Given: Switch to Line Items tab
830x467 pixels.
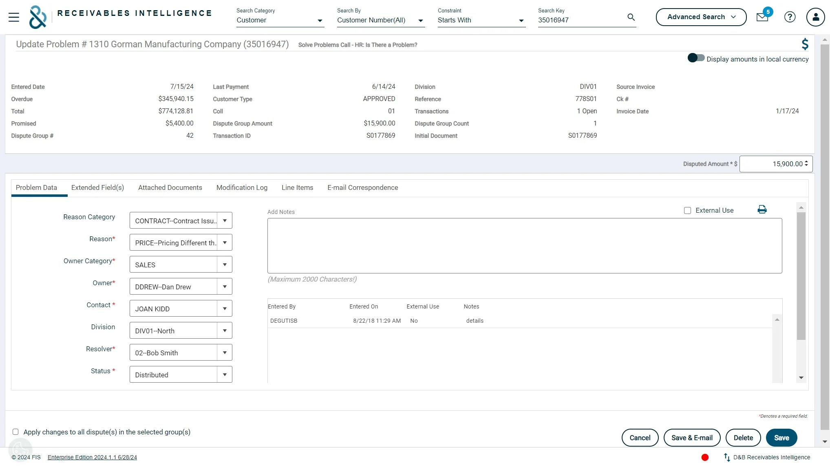Looking at the screenshot, I should tap(297, 187).
